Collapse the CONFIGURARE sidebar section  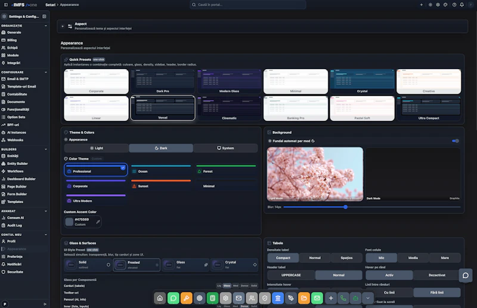[46, 72]
